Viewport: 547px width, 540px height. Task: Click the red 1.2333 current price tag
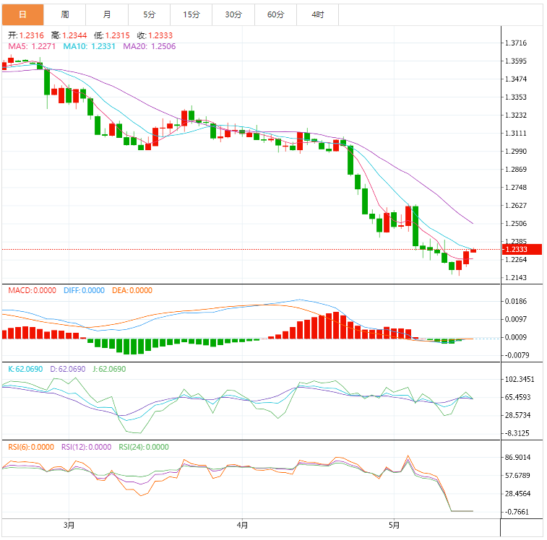point(522,249)
